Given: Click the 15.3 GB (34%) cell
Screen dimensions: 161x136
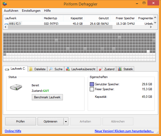Looking at the screenshot, I should (125, 24).
